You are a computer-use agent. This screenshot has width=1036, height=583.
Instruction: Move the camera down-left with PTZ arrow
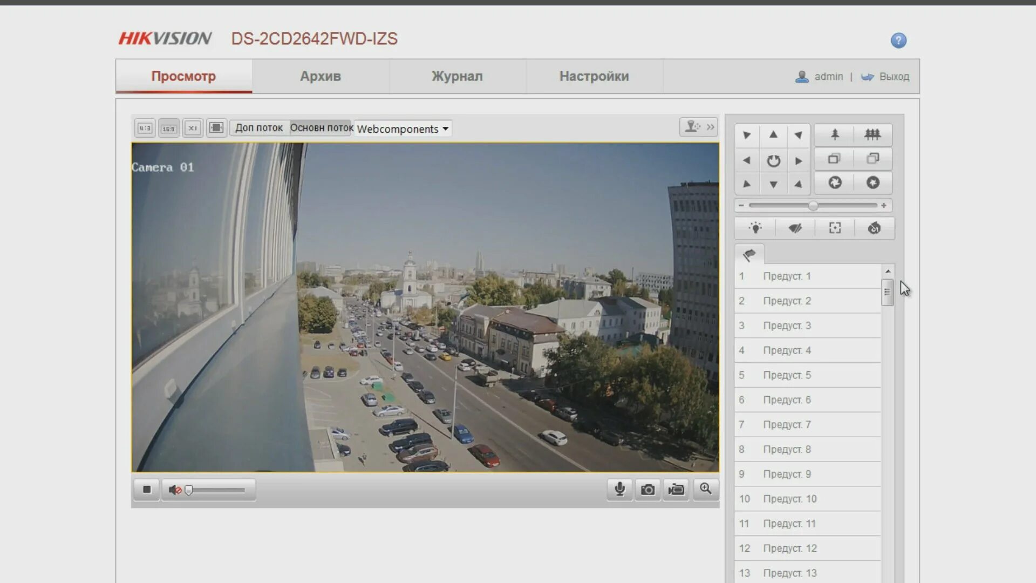(x=747, y=184)
